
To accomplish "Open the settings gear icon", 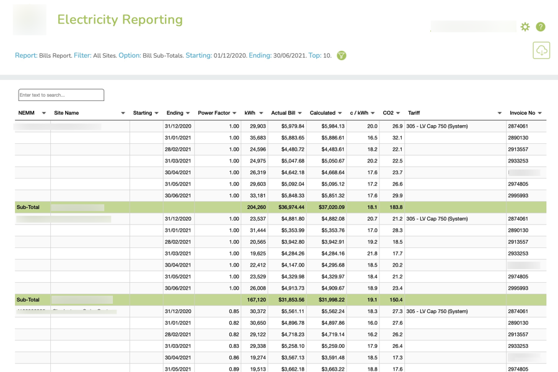I will pyautogui.click(x=525, y=27).
